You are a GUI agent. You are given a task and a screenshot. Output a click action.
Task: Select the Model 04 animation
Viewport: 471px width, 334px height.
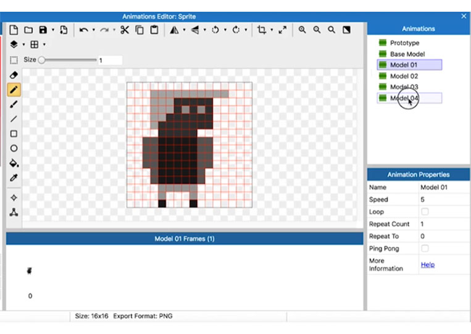(x=409, y=98)
